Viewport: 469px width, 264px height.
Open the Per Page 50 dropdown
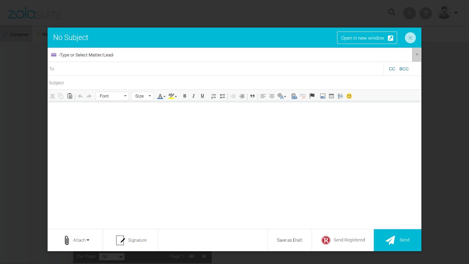[112, 256]
